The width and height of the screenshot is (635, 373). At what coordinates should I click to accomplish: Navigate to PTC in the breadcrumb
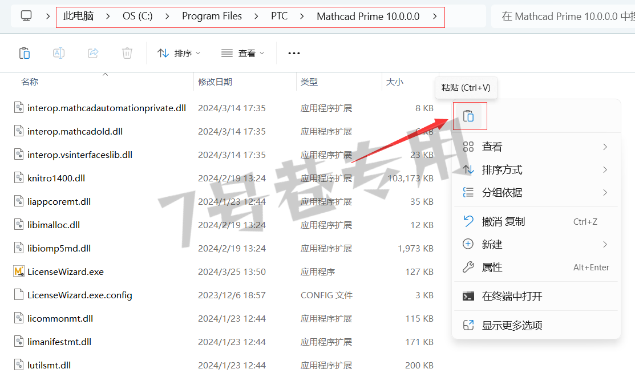click(280, 16)
